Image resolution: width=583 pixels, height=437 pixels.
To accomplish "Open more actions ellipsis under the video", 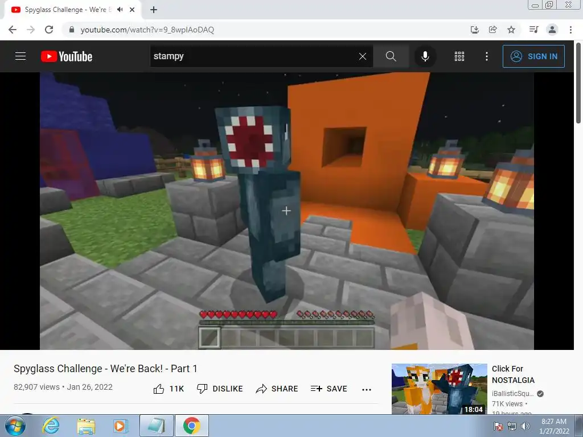I will coord(367,389).
